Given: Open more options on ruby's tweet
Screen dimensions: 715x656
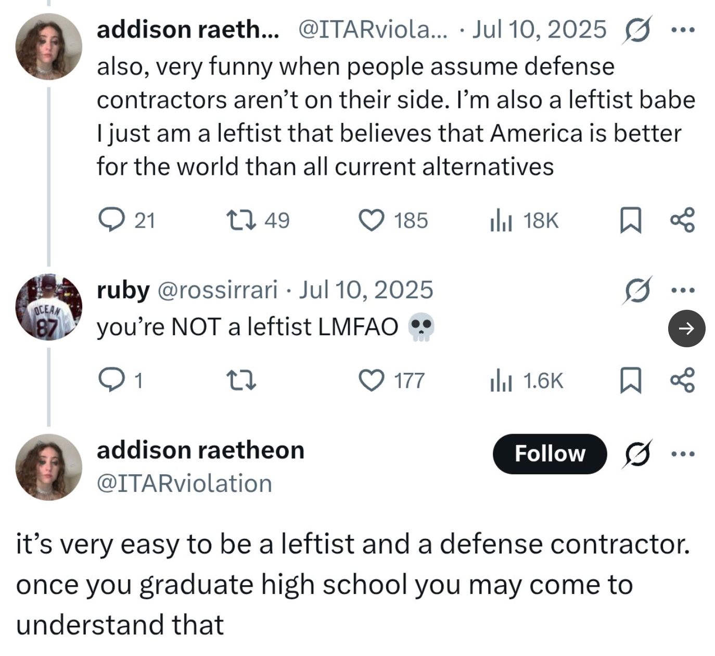Looking at the screenshot, I should [x=682, y=291].
